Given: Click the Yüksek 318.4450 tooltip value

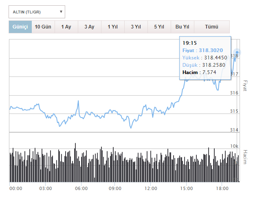Looking at the screenshot, I should tap(205, 57).
